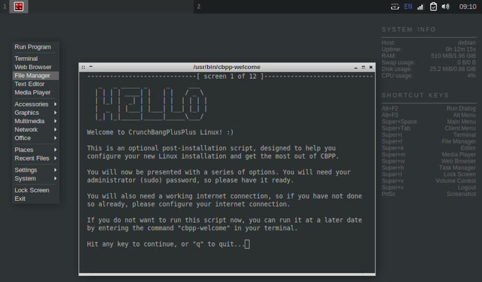This screenshot has width=482, height=282.
Task: Click the Uptime '0h 12m 15s' value
Action: [460, 49]
